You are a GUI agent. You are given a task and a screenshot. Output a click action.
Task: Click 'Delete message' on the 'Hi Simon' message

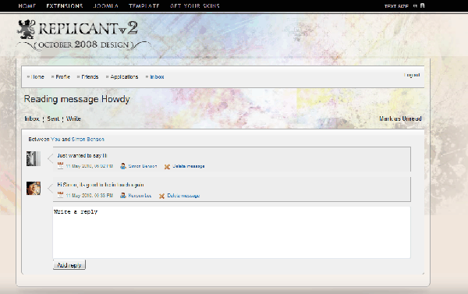click(x=183, y=196)
